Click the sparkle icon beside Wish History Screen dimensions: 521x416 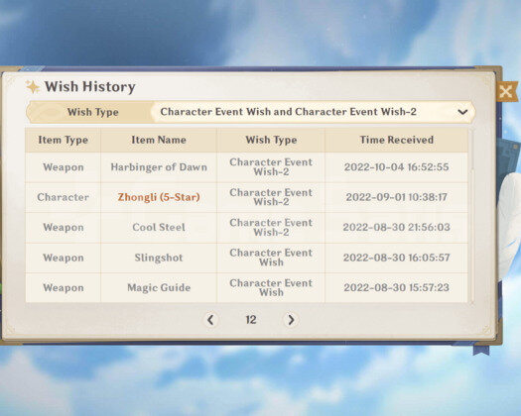33,87
